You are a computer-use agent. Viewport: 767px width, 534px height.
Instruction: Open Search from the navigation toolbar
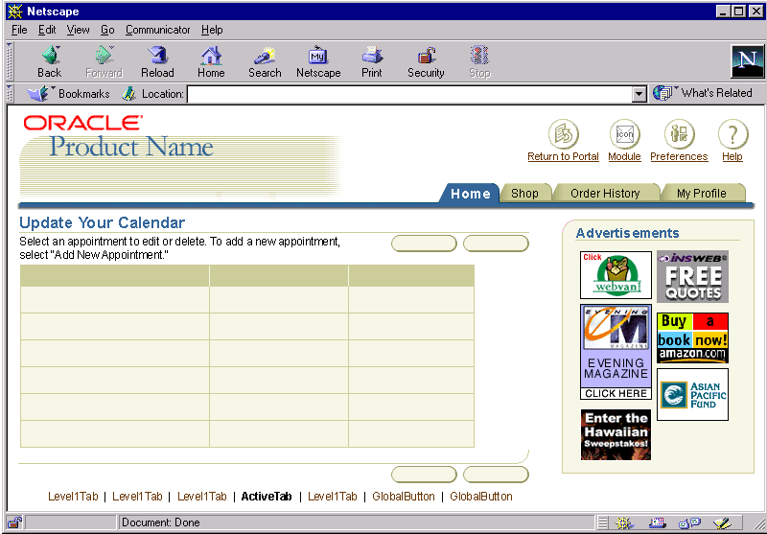point(265,56)
